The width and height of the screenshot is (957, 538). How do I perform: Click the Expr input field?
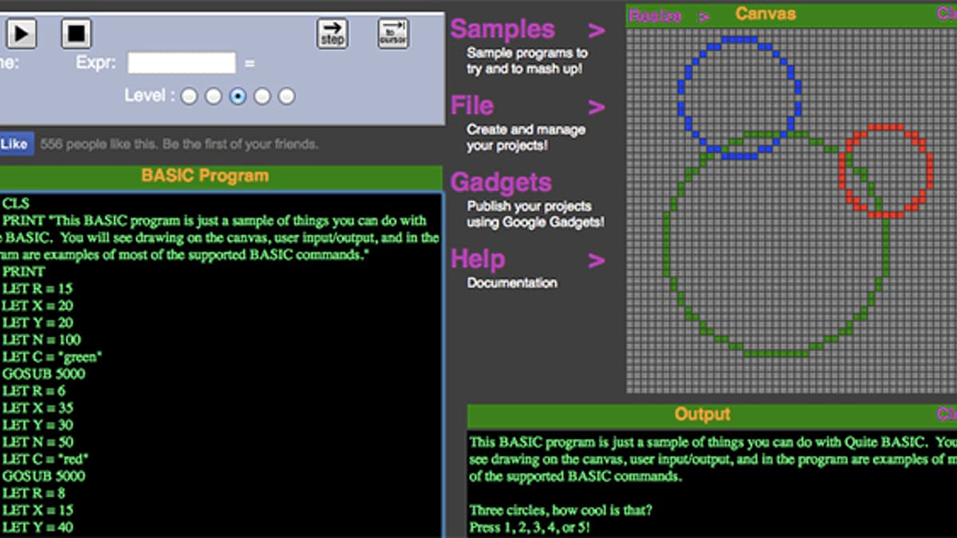[182, 63]
